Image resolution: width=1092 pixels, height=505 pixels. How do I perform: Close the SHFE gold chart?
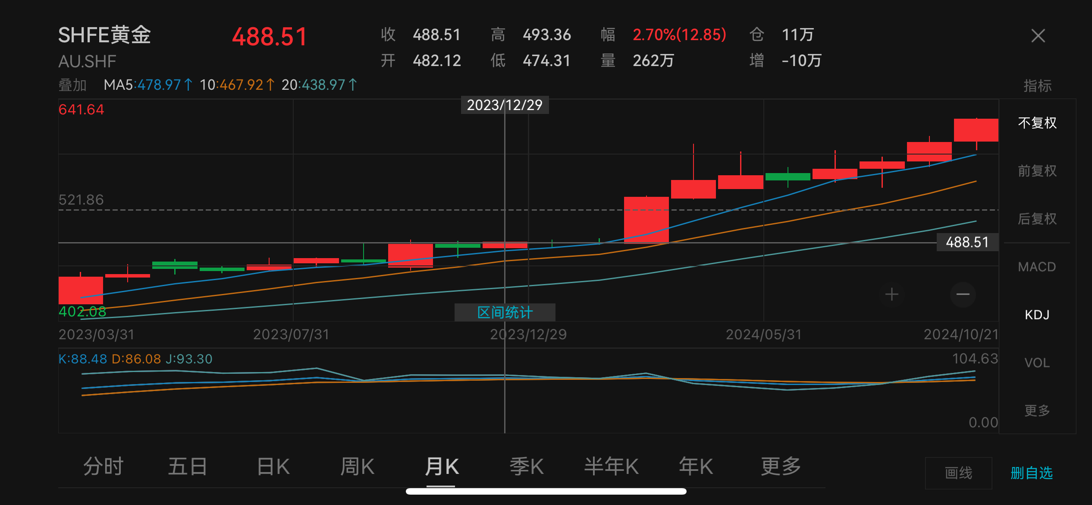1038,36
